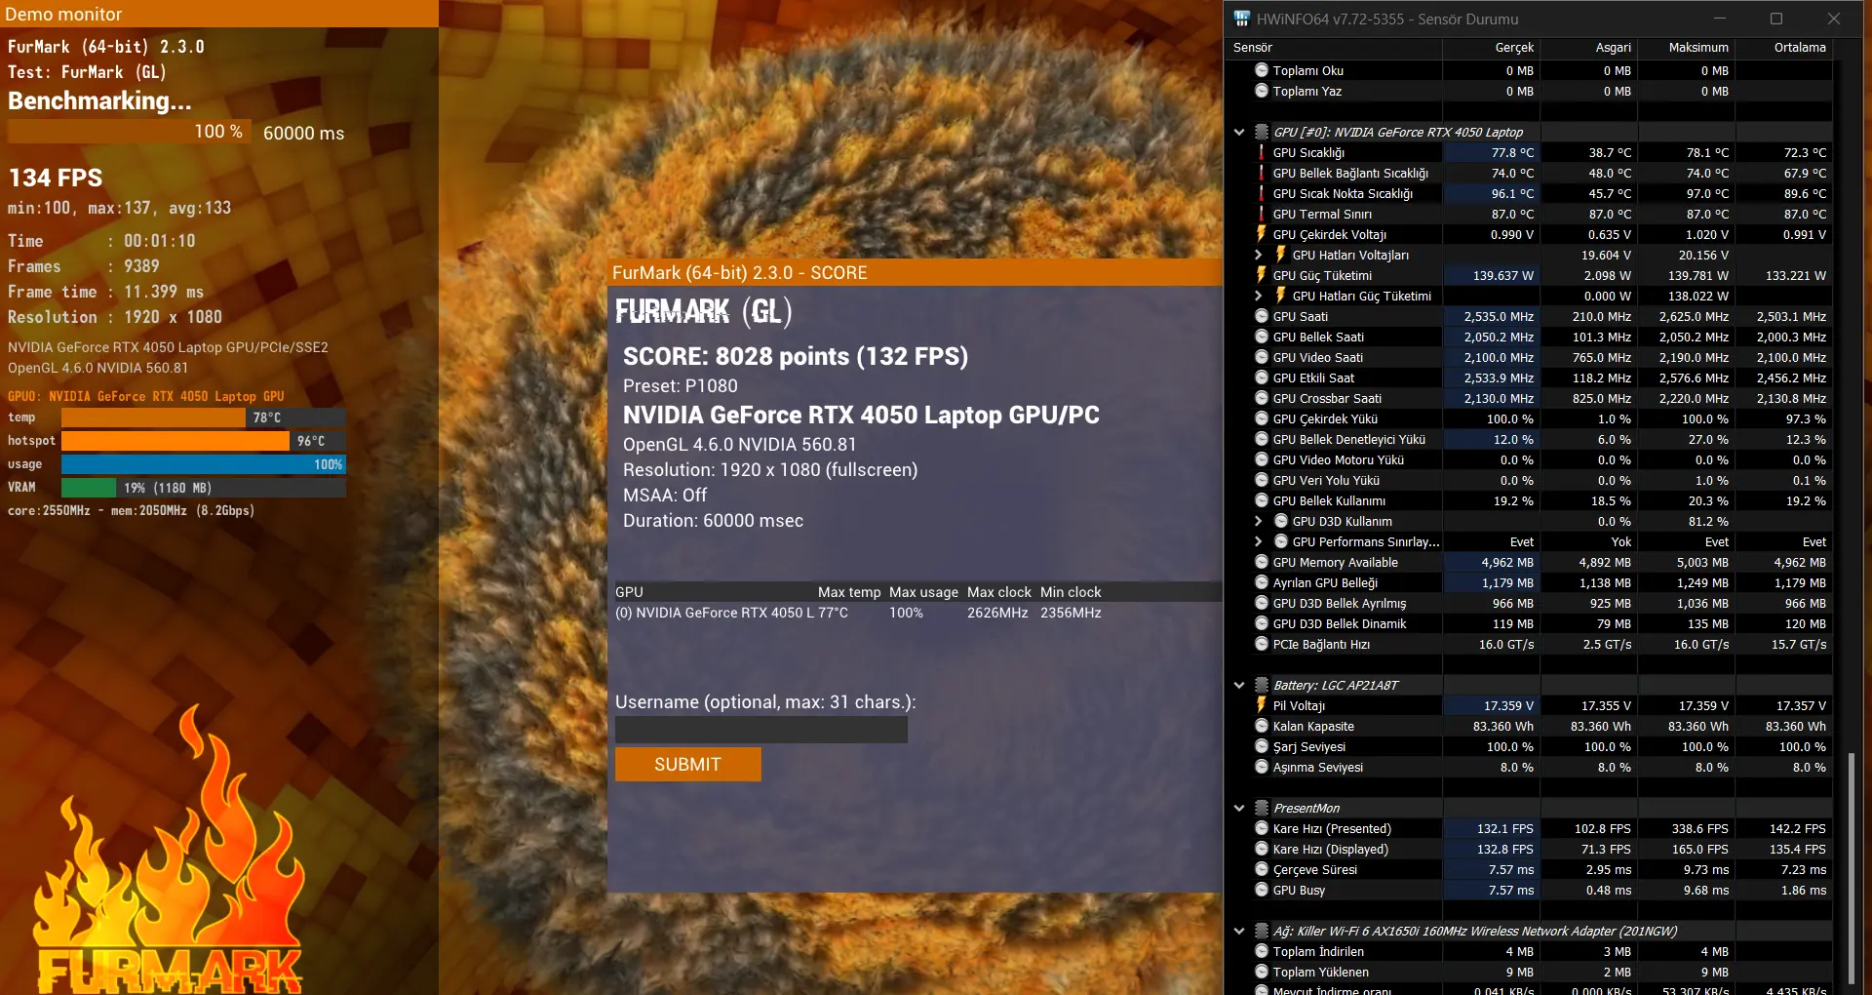Viewport: 1872px width, 995px height.
Task: Expand GPU Hatları Güç Tüketimi row
Action: [1259, 297]
